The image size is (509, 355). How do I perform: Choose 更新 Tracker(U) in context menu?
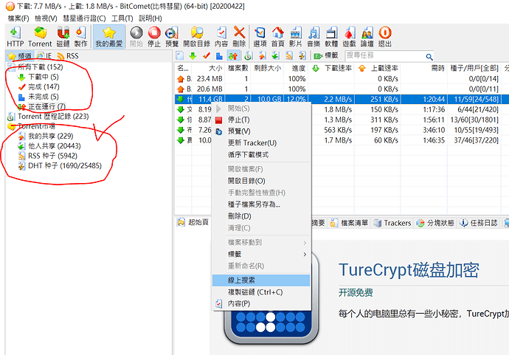coord(261,143)
